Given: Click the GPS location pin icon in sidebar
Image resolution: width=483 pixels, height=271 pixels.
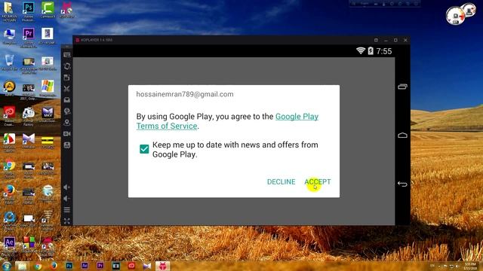Looking at the screenshot, I should pos(67,122).
